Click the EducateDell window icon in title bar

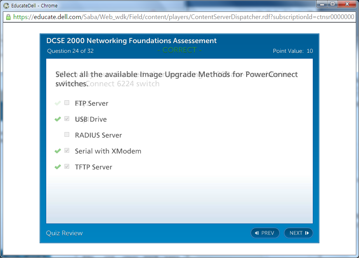coord(6,5)
